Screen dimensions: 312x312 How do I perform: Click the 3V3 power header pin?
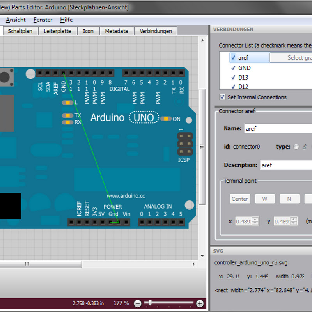click(x=95, y=222)
